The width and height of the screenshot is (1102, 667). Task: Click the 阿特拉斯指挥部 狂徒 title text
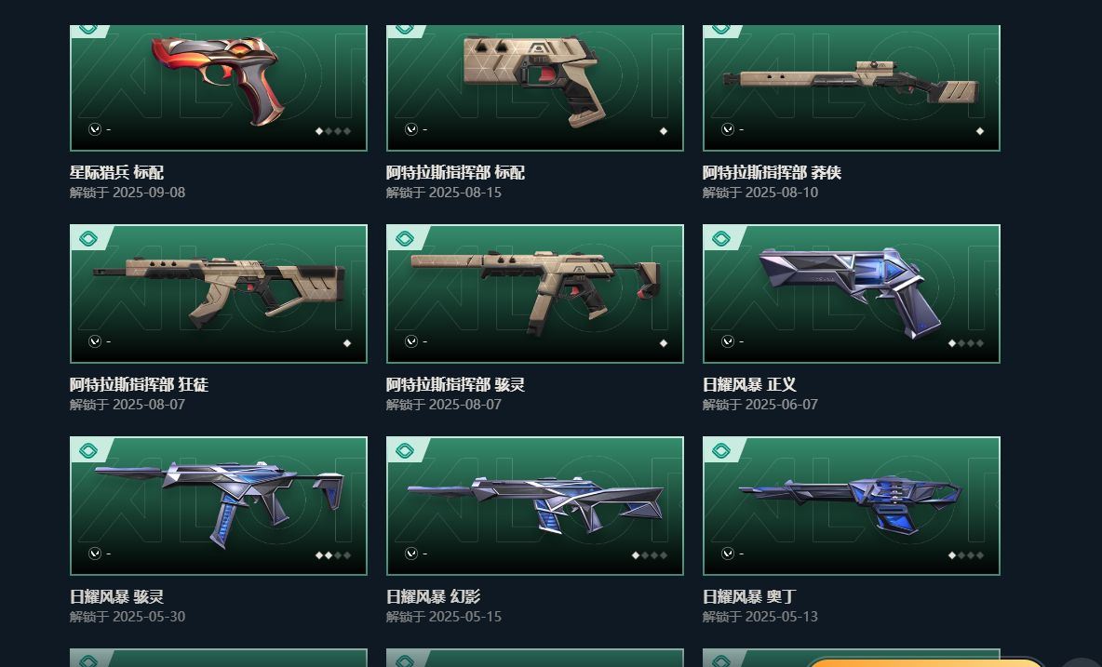click(140, 385)
